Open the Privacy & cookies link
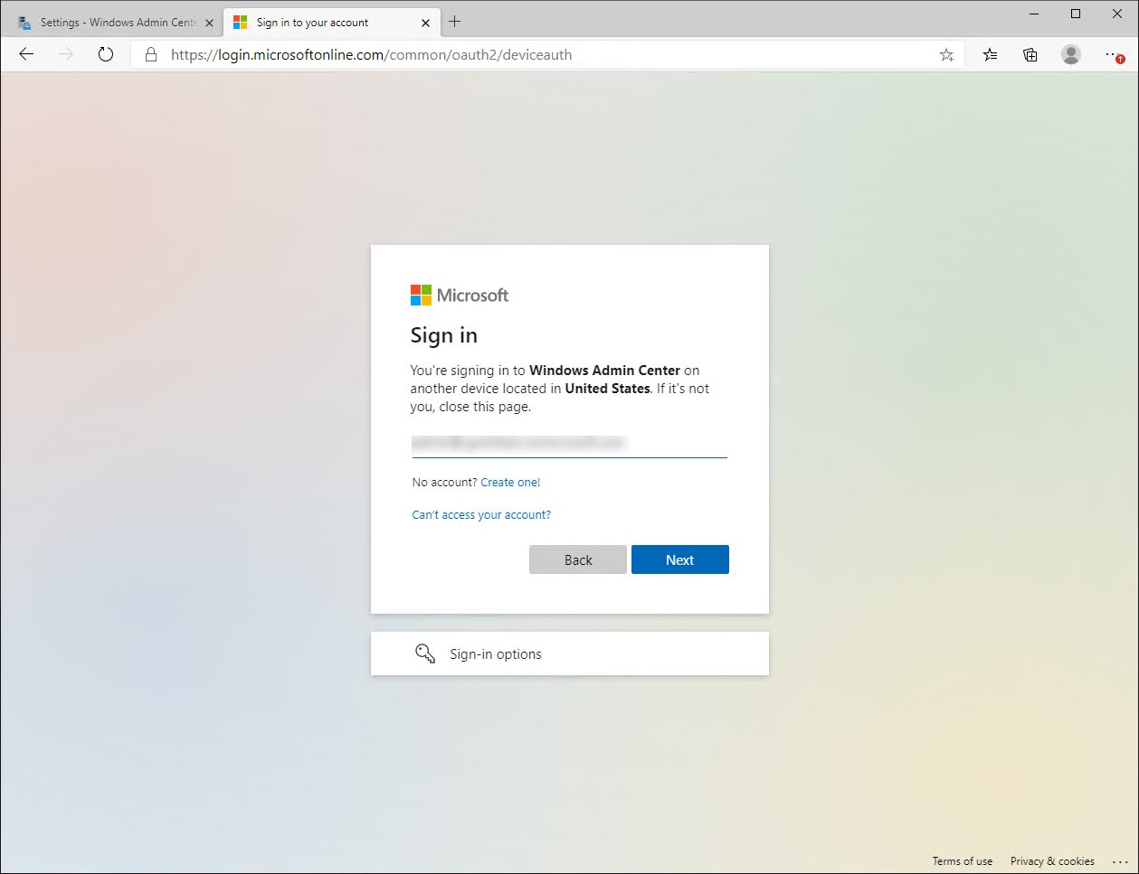 point(1051,860)
